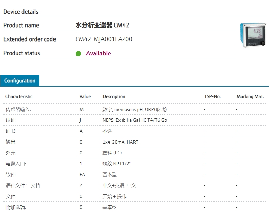Screen dimensions: 269x214
Task: Click the Device details heading
Action: point(21,12)
